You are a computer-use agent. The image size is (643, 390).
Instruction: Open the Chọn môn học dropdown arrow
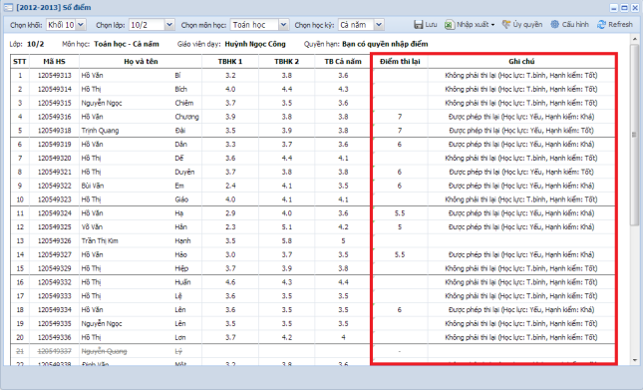283,25
